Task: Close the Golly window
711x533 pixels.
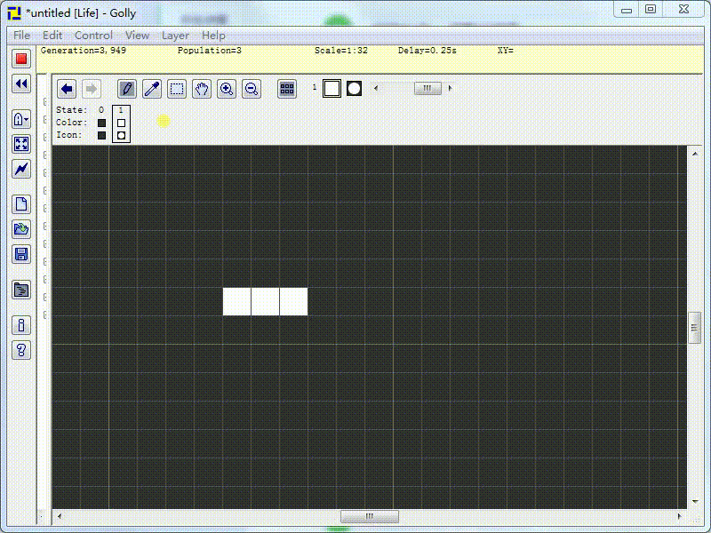Action: [683, 10]
